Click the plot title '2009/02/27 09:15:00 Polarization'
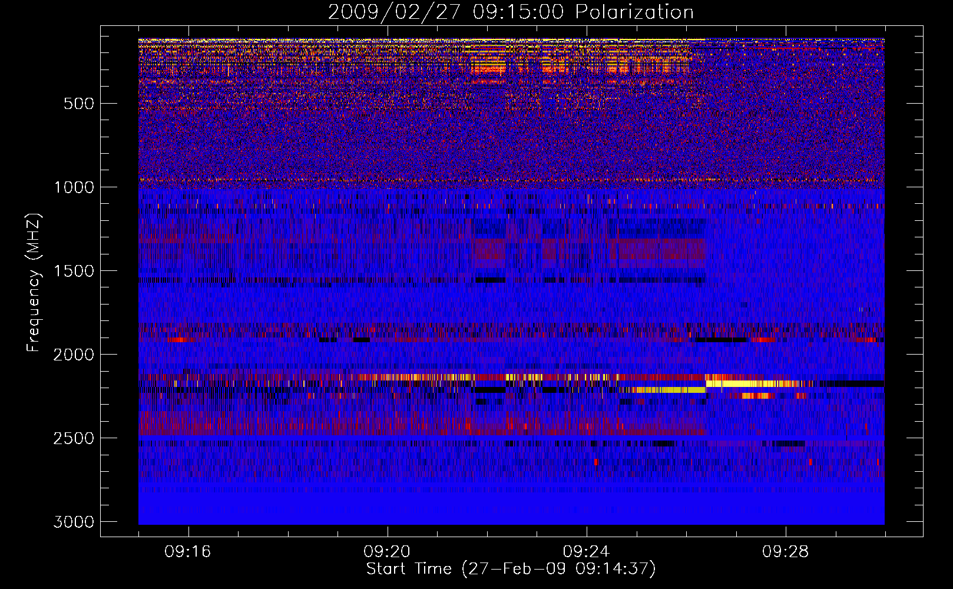 click(511, 12)
